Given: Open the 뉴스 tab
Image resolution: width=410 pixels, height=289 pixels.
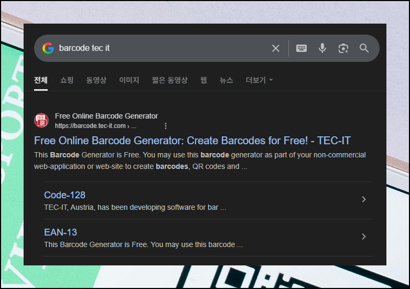Looking at the screenshot, I should click(226, 80).
